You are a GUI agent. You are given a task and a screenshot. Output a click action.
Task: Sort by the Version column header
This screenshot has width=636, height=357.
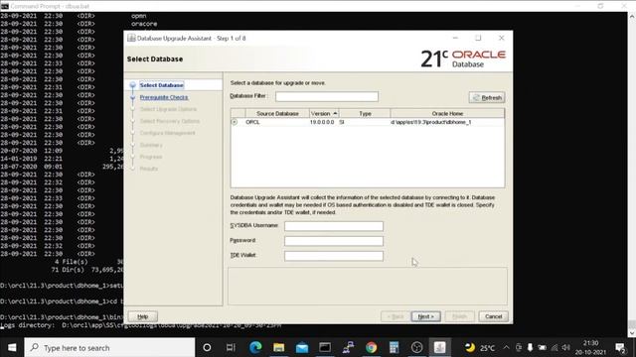click(324, 113)
